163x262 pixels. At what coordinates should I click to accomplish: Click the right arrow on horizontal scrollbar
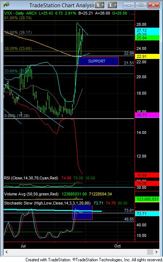[156, 252]
